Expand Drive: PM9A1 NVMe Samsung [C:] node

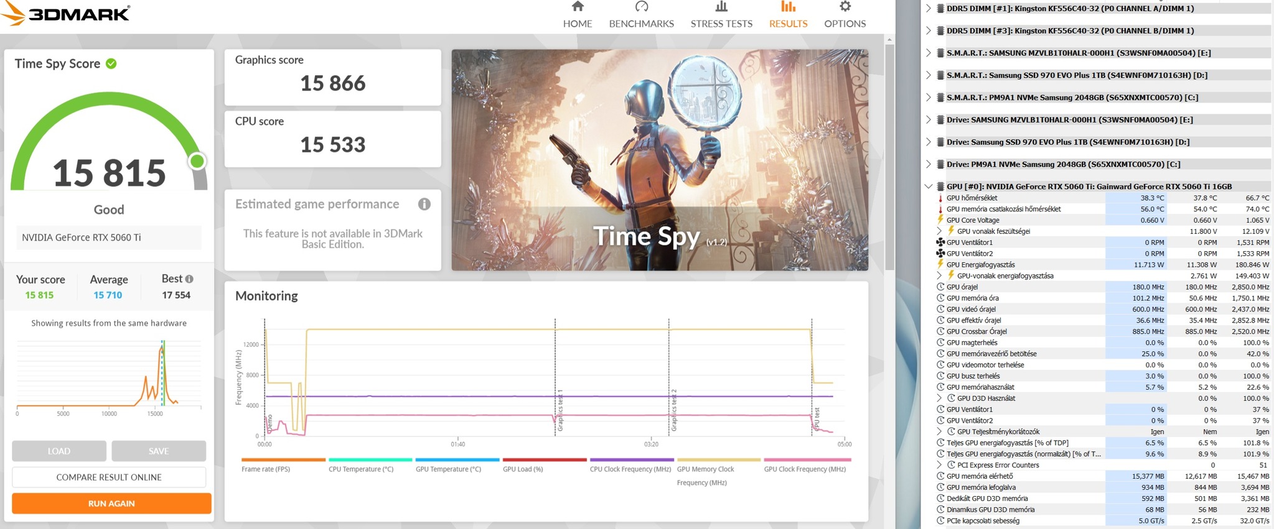click(x=929, y=164)
